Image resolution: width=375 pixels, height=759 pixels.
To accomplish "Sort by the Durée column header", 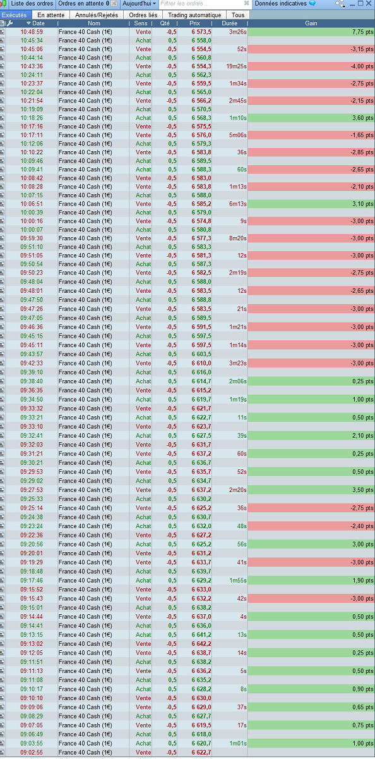I will coord(230,23).
